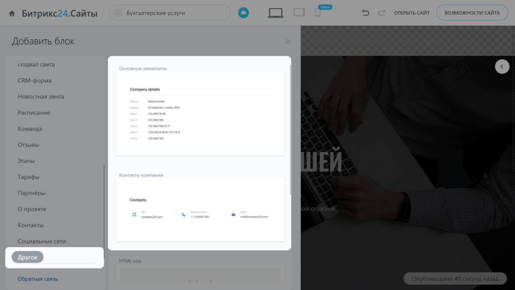
Task: Select the Этапы category
Action: click(26, 161)
